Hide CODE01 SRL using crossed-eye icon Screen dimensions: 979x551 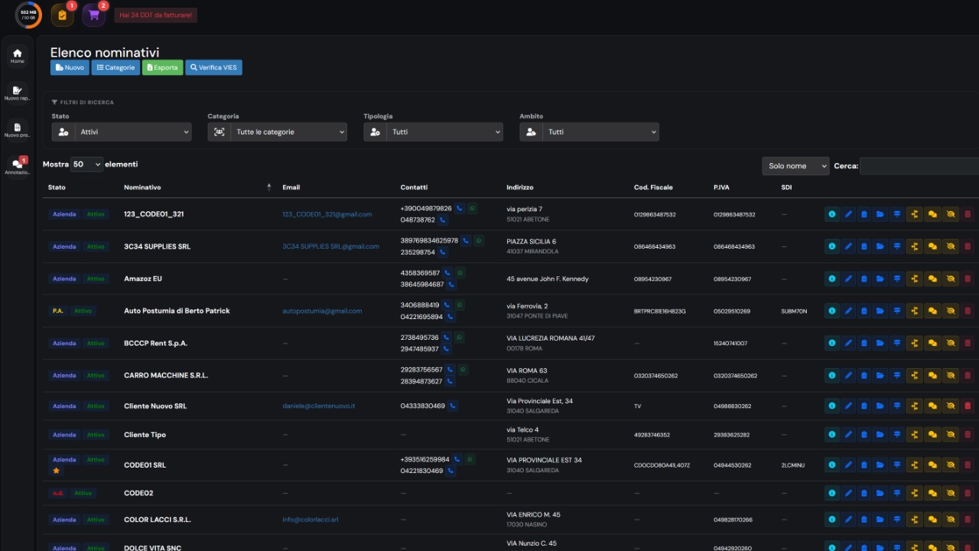(951, 465)
